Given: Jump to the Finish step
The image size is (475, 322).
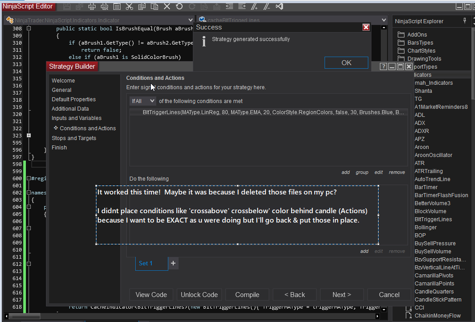Looking at the screenshot, I should pos(59,147).
